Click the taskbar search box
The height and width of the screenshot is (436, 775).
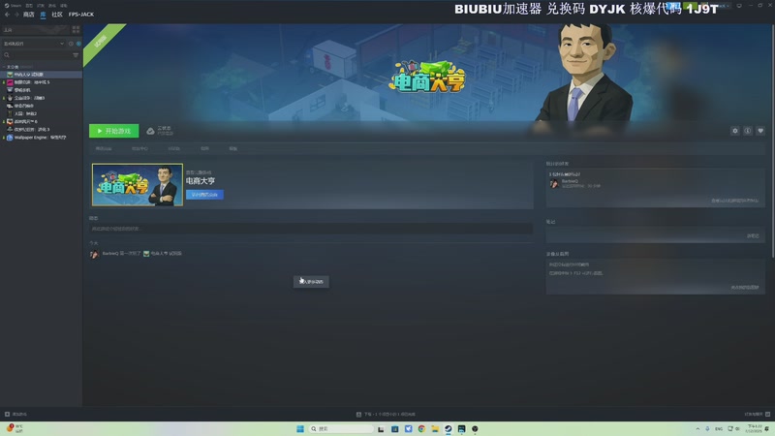click(341, 428)
